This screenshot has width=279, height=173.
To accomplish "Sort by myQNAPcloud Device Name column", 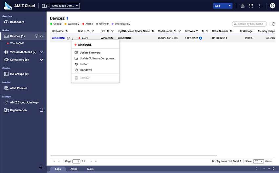I will 153,31.
